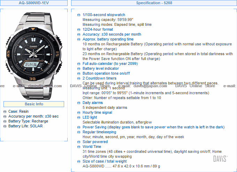Click the 12/24-hour format heading
This screenshot has width=237, height=172.
click(98, 30)
